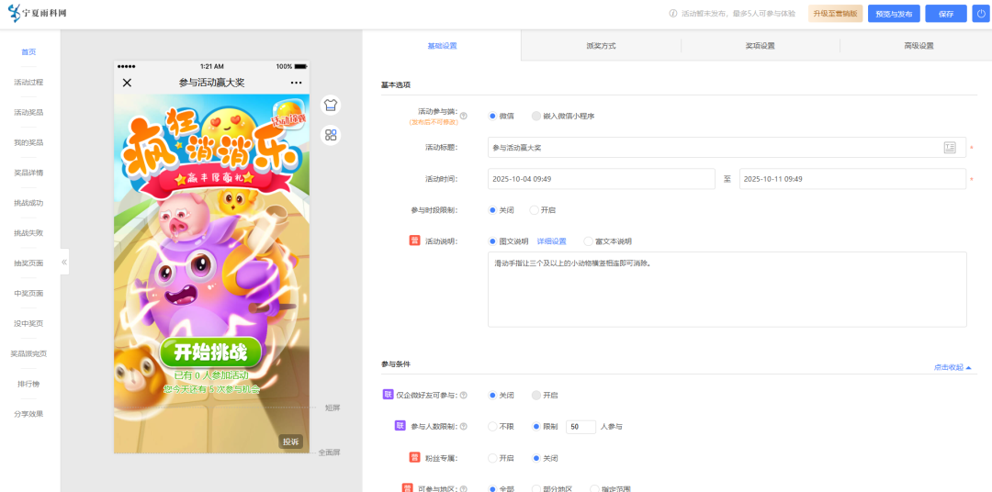Viewport: 992px width, 492px height.
Task: Save the activity with 保存 button
Action: tap(946, 13)
